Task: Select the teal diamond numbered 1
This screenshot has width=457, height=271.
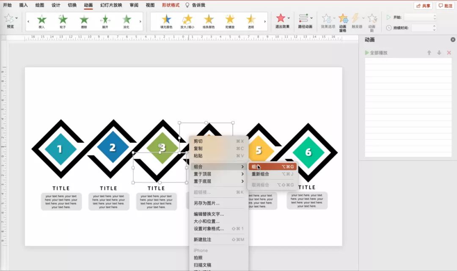Action: [x=61, y=149]
